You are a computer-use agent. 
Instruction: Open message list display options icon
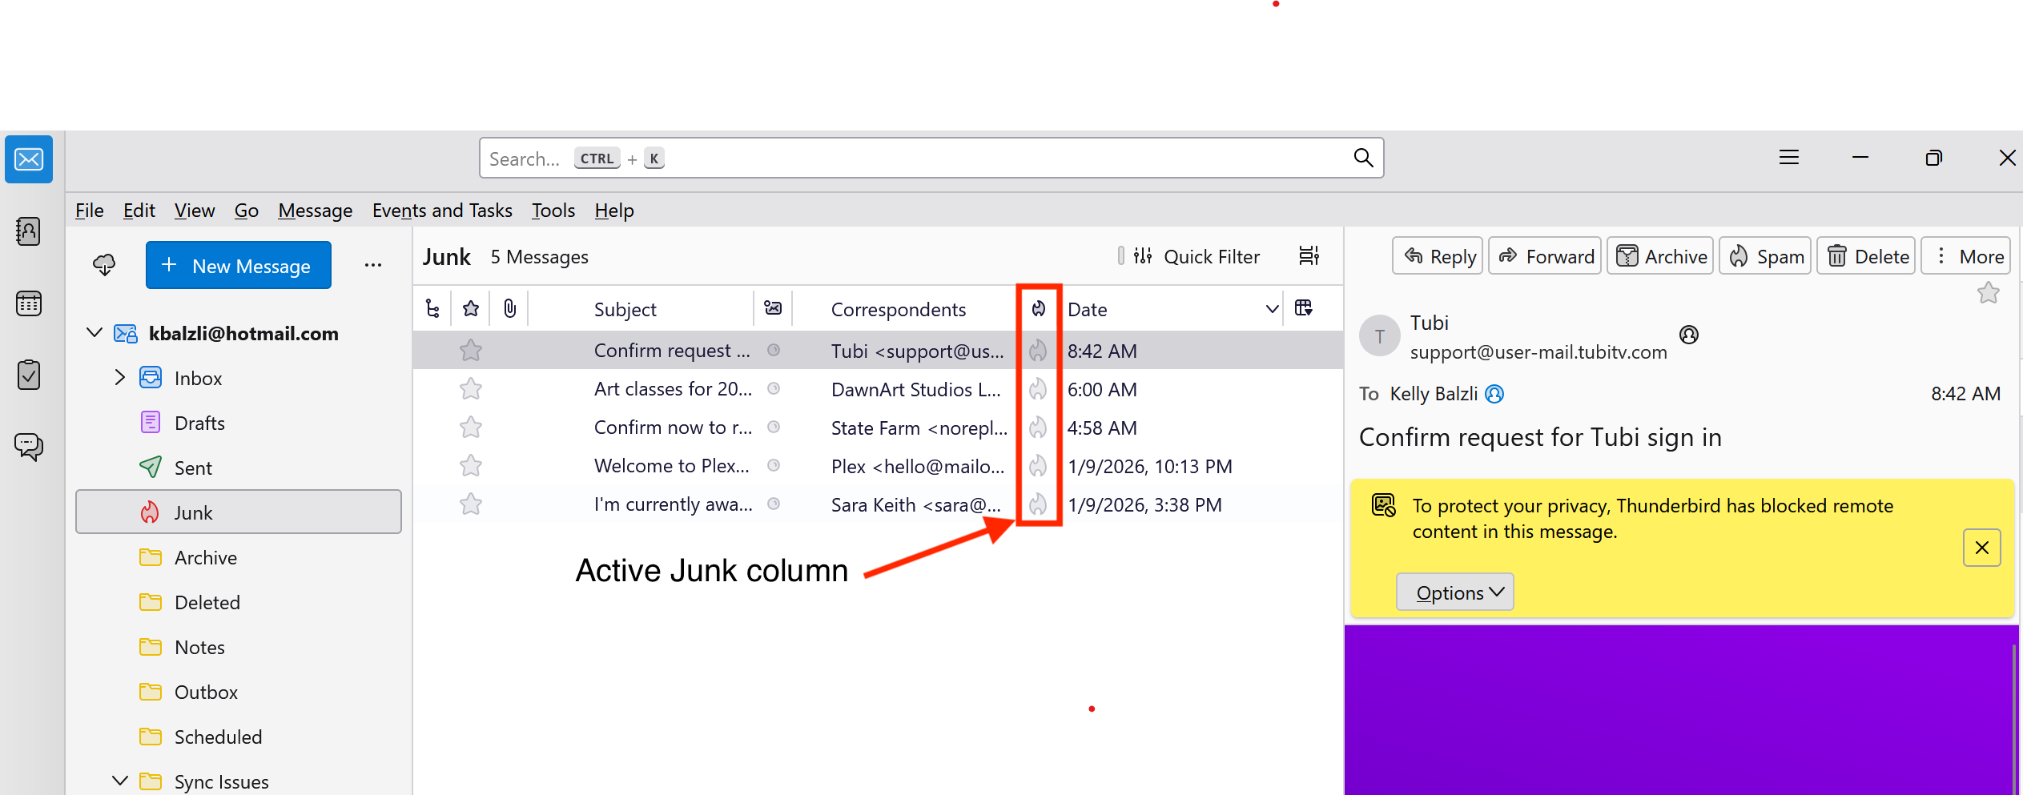(x=1309, y=256)
